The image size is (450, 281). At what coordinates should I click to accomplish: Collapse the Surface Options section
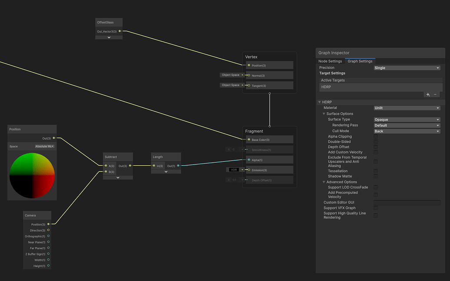point(324,114)
